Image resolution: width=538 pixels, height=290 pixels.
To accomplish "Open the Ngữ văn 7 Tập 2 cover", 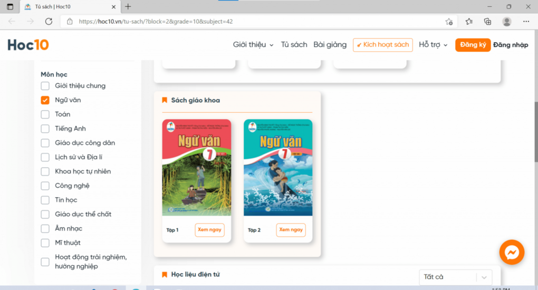I will tap(278, 168).
